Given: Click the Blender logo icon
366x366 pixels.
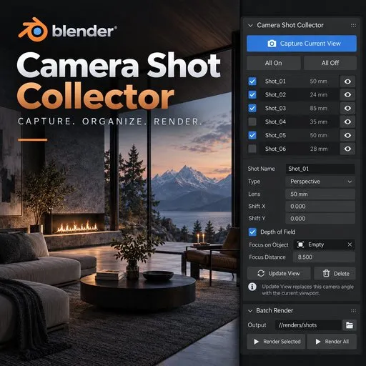Looking at the screenshot, I should pos(33,29).
